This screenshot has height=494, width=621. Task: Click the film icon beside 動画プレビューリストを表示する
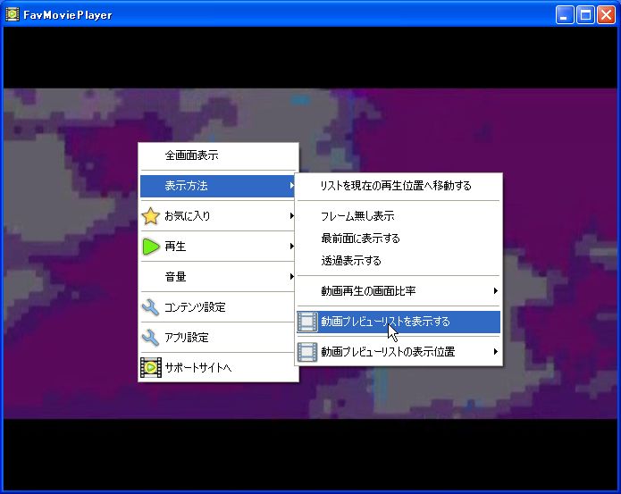[x=307, y=322]
